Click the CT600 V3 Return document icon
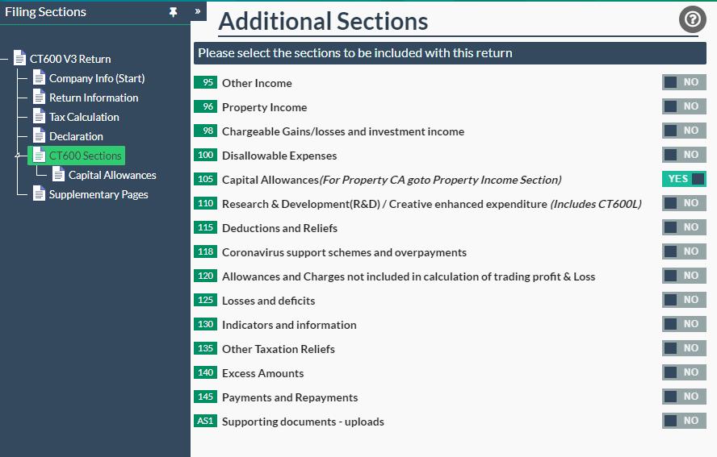 point(20,59)
